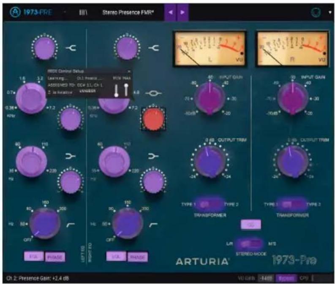The height and width of the screenshot is (284, 335).
Task: Close the MIDI Control Setup popup
Action: click(128, 71)
